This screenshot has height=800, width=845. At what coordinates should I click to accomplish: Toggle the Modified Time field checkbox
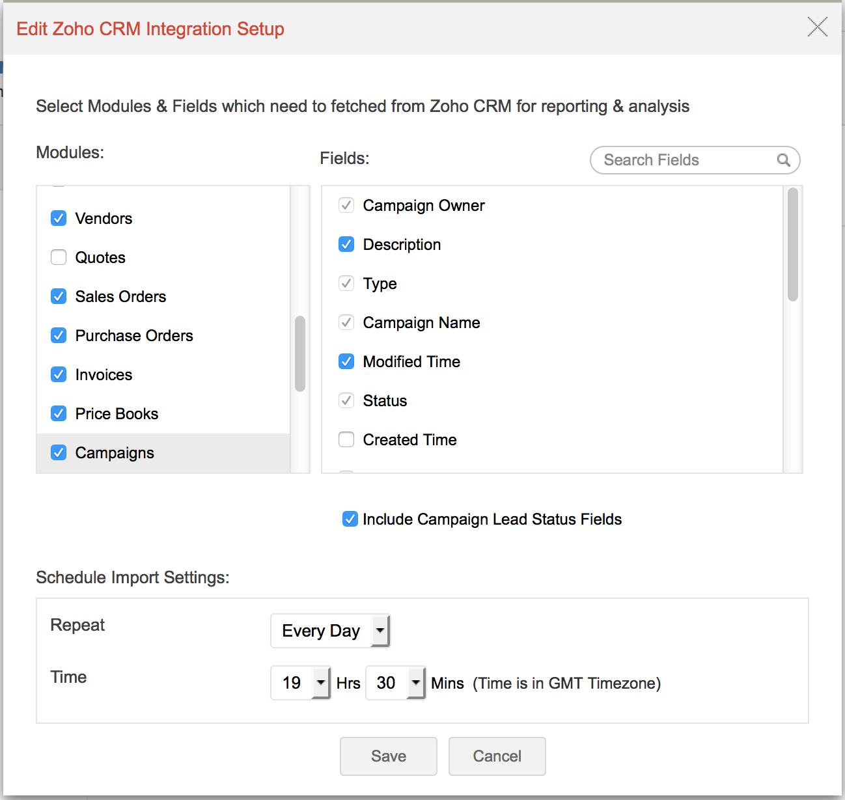tap(346, 361)
